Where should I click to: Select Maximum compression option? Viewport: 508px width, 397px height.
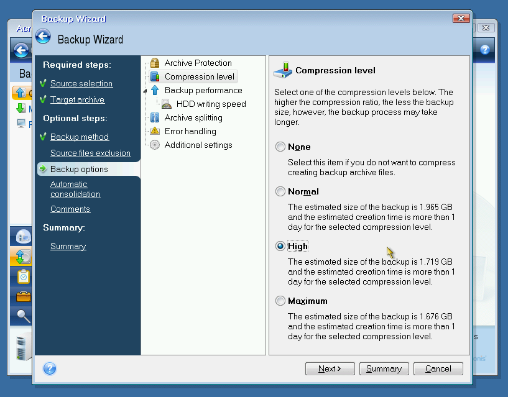point(280,301)
